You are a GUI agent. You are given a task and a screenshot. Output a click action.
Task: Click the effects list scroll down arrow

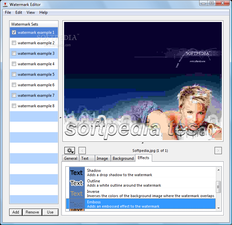219,208
